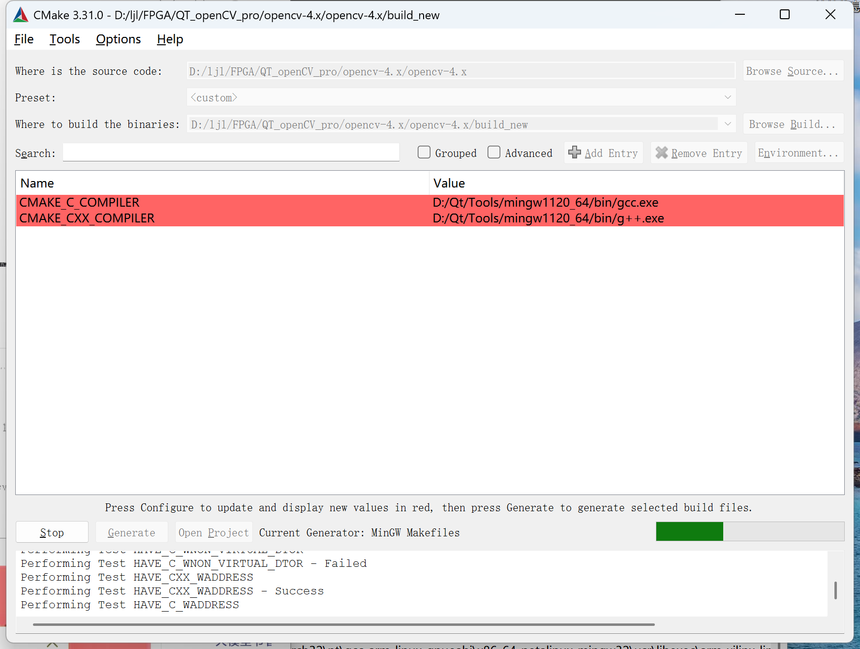
Task: Enable the Advanced checkbox
Action: click(493, 153)
